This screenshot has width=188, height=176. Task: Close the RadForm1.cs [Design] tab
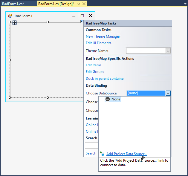click(84, 4)
